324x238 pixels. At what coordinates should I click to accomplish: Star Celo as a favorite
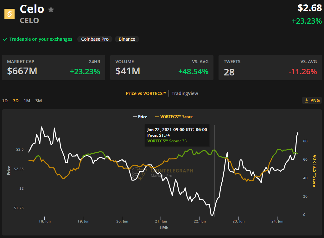click(x=51, y=10)
